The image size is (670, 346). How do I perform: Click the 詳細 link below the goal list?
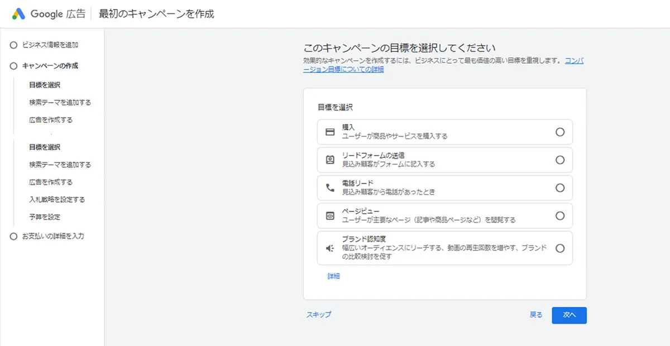[x=333, y=275]
